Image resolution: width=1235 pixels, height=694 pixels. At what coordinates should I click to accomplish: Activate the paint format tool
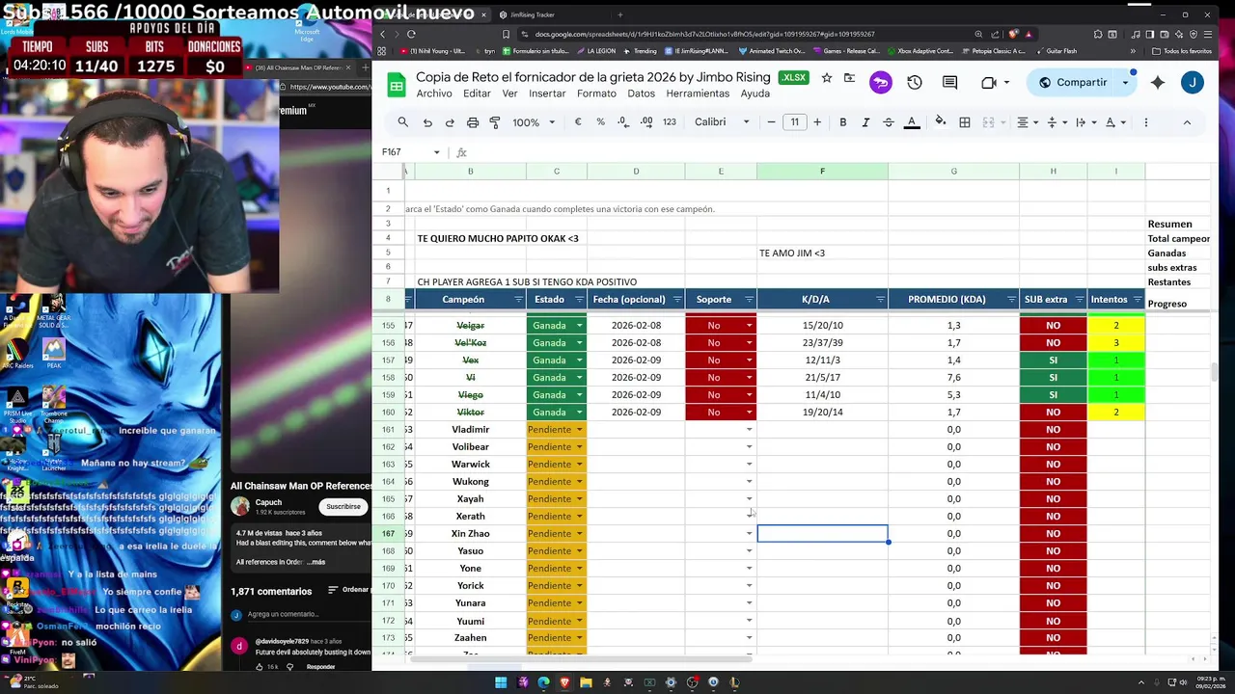(x=495, y=122)
